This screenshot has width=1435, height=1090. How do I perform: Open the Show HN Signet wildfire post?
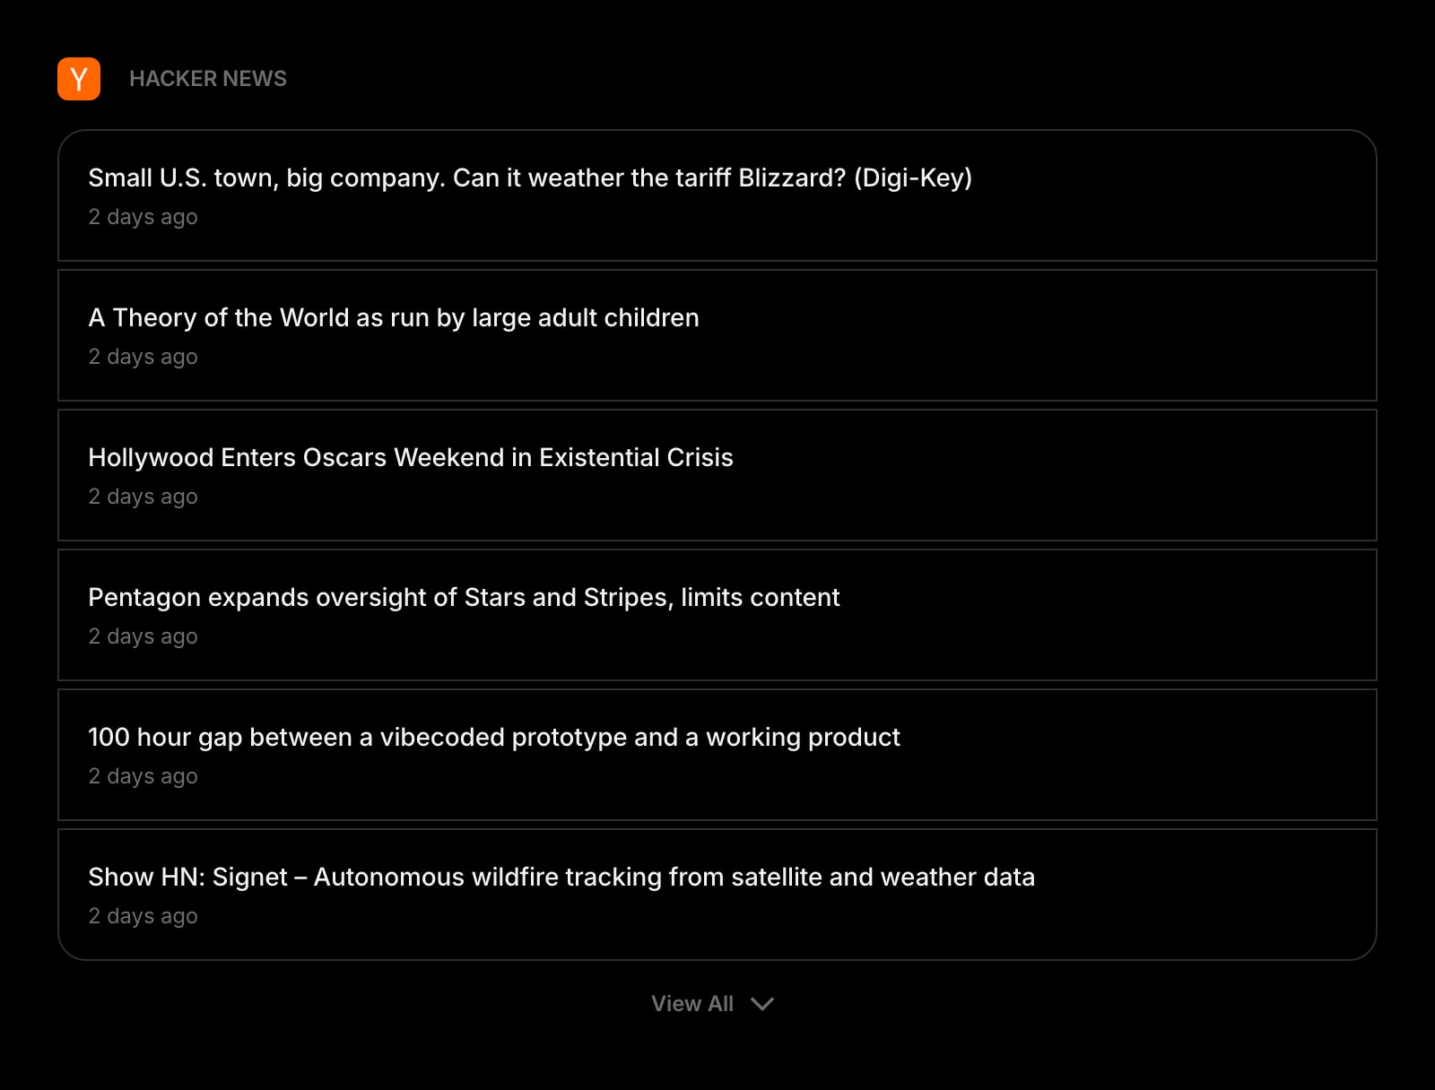[561, 877]
